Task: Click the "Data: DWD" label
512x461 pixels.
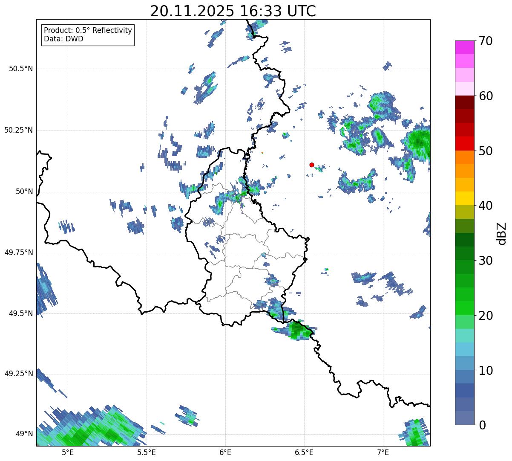Action: click(x=63, y=39)
